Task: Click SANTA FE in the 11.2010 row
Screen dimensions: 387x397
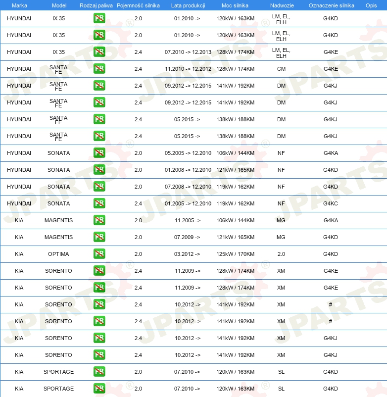Action: click(58, 69)
